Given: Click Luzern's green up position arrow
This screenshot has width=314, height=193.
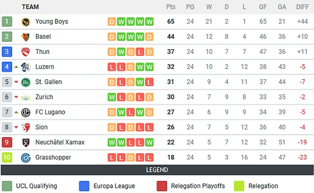Looking at the screenshot, I should pyautogui.click(x=16, y=67).
